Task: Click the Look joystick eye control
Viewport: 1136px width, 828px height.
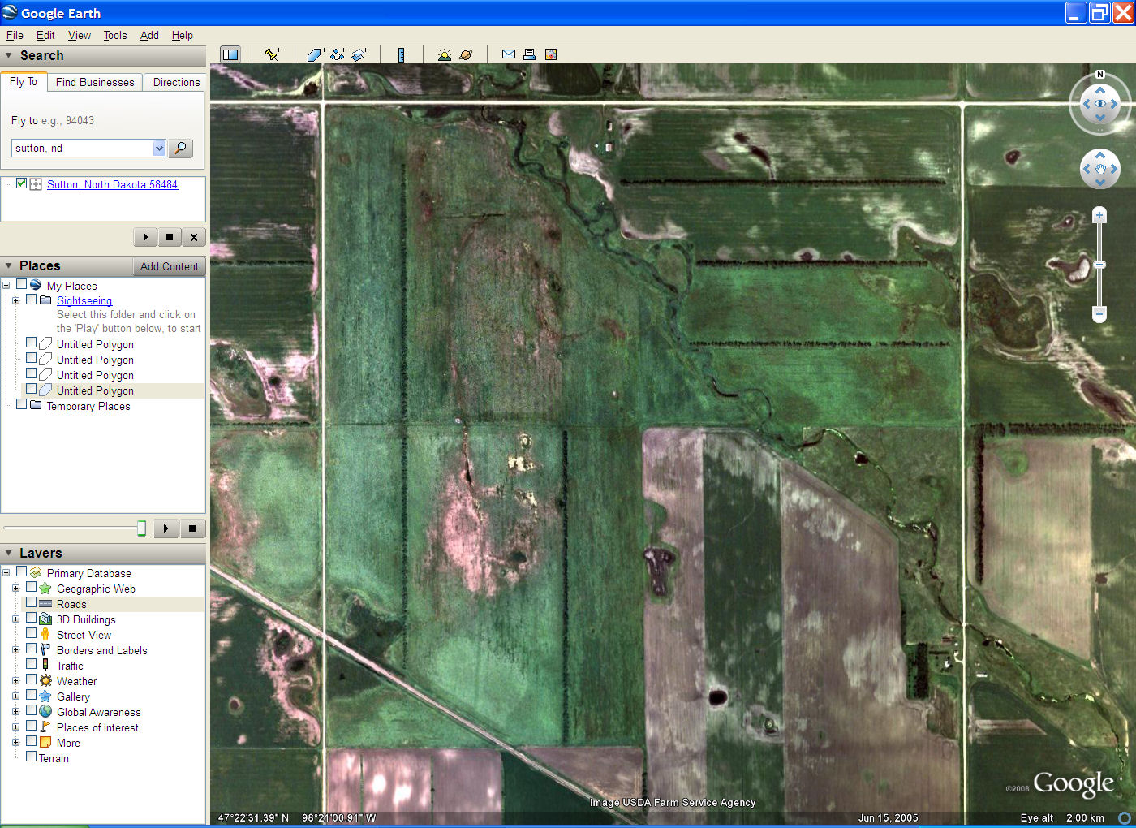Action: 1100,103
